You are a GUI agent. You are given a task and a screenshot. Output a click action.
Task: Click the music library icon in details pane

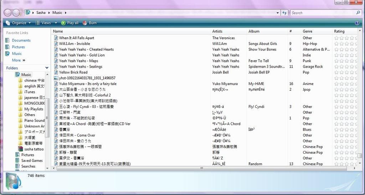(x=14, y=181)
